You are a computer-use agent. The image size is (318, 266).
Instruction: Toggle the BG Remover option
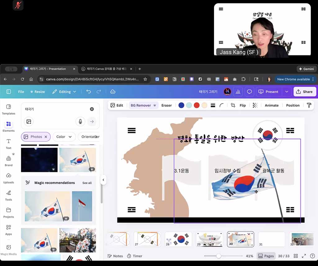point(143,105)
